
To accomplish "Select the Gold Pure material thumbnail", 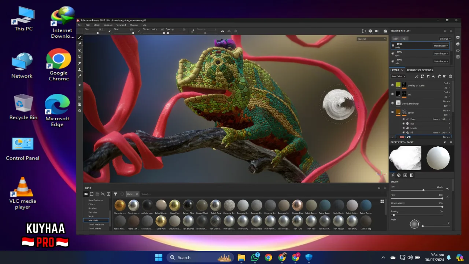I will [x=161, y=221].
